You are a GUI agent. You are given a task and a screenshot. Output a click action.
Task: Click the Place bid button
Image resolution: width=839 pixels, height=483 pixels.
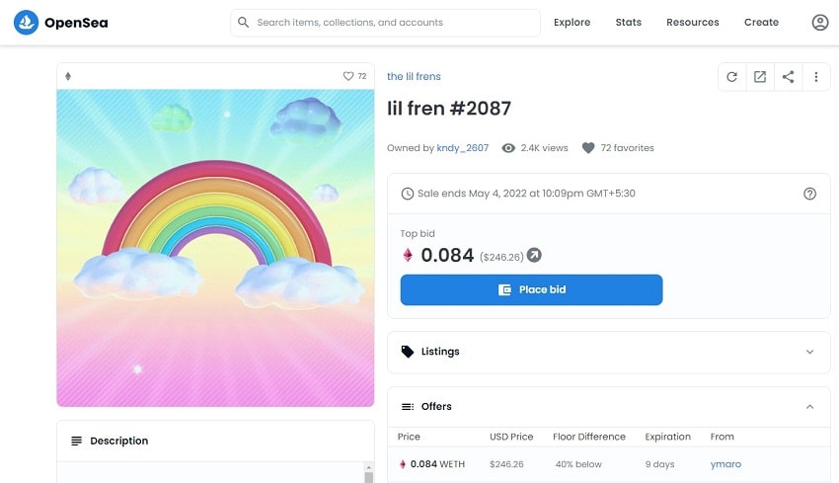tap(531, 289)
